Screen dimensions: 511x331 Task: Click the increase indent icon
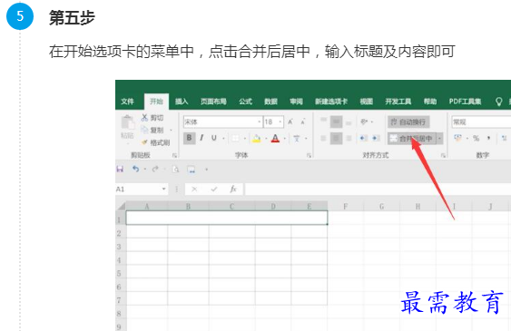376,139
